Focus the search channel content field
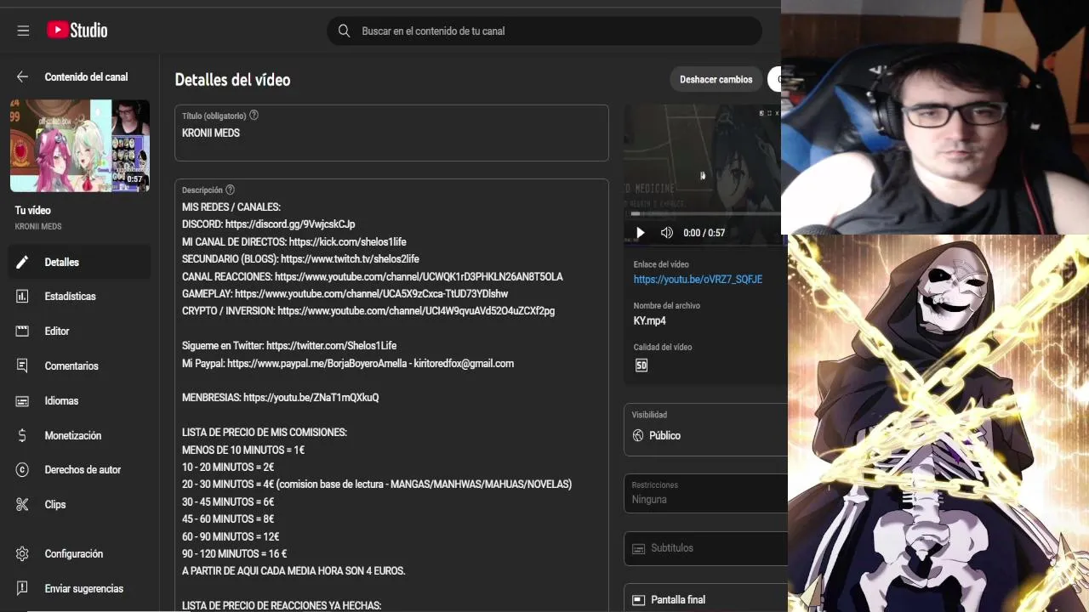The width and height of the screenshot is (1089, 612). pos(544,31)
